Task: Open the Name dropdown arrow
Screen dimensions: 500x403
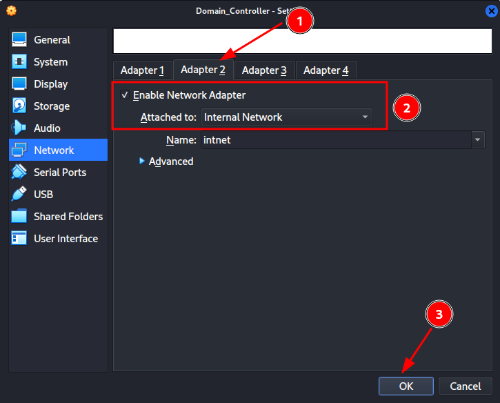Action: tap(478, 140)
